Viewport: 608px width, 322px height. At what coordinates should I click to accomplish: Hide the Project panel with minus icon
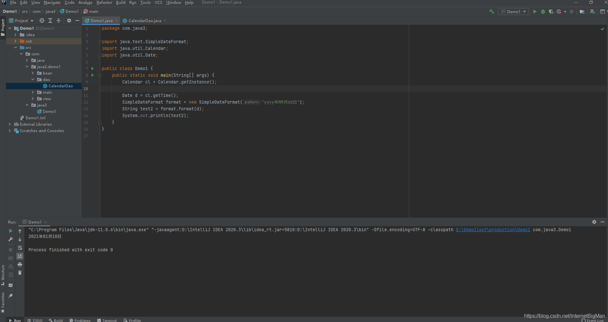click(x=77, y=20)
